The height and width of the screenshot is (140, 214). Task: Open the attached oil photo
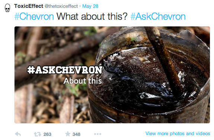(112, 75)
